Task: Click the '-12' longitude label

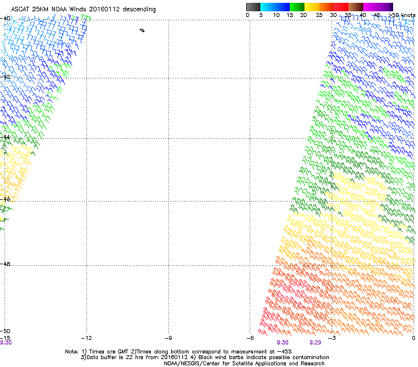Action: pos(86,338)
